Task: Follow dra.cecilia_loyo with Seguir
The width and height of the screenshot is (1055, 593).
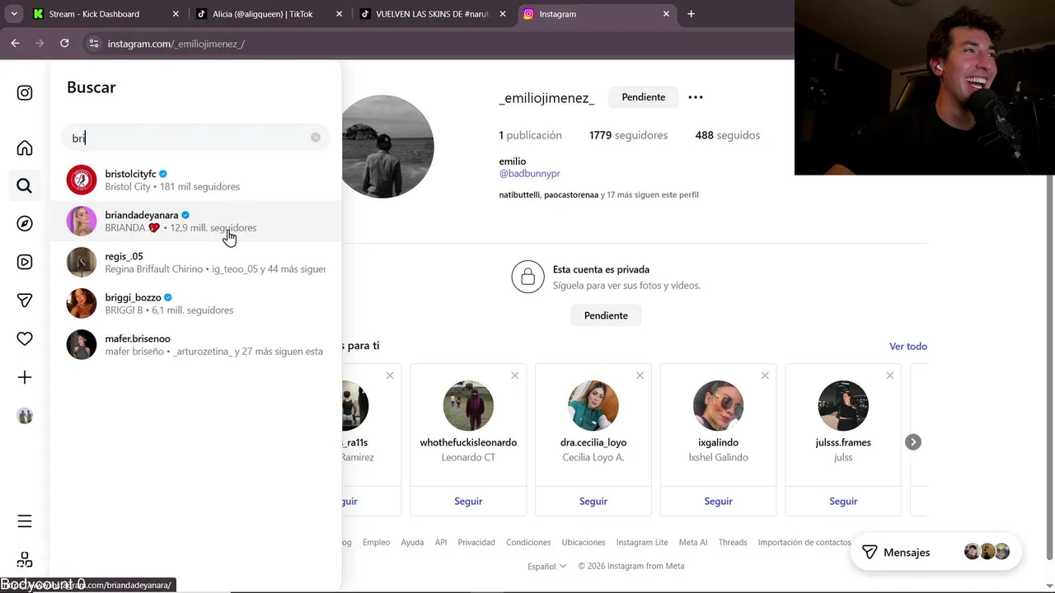Action: click(x=593, y=501)
